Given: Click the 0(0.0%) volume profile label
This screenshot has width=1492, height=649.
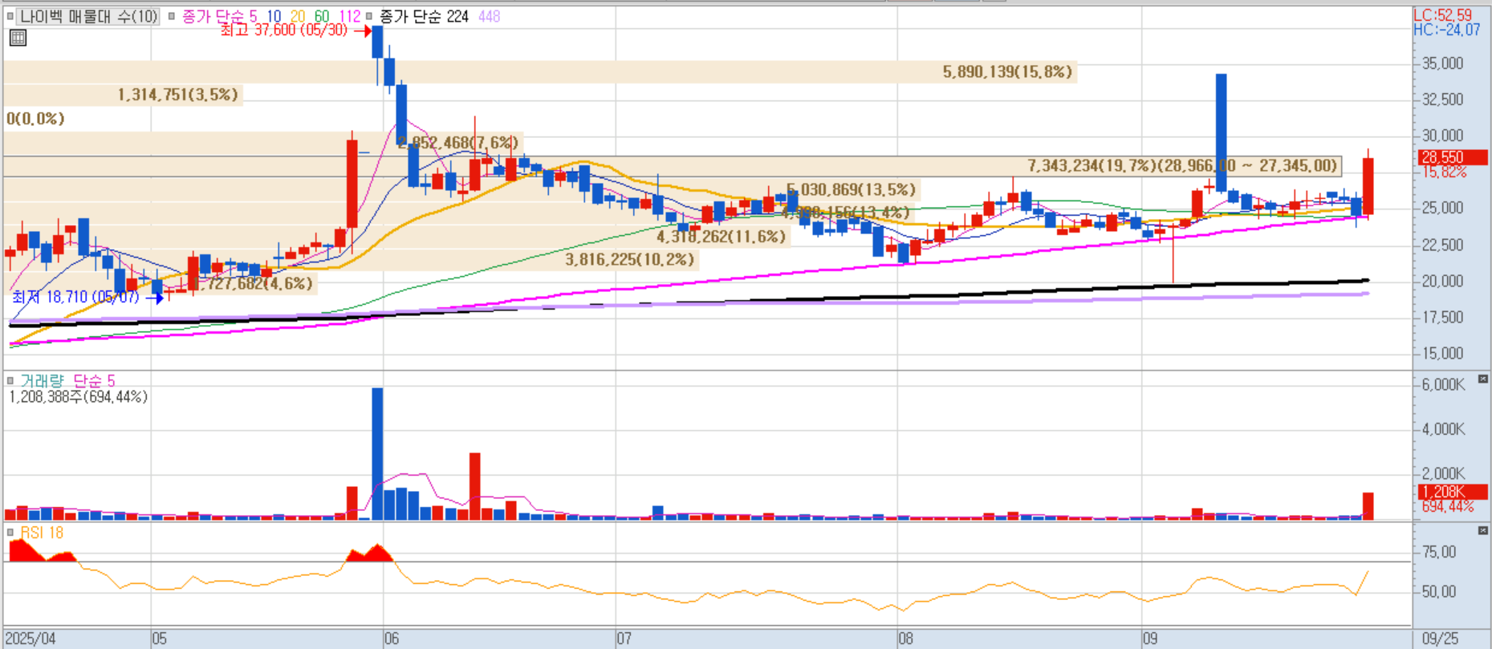Looking at the screenshot, I should click(35, 119).
